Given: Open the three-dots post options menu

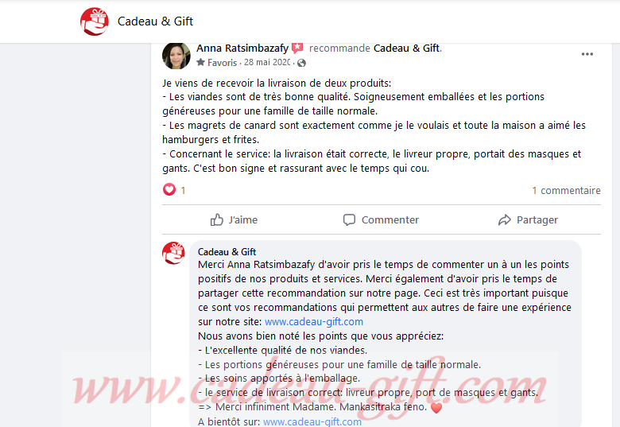Looking at the screenshot, I should coord(587,54).
